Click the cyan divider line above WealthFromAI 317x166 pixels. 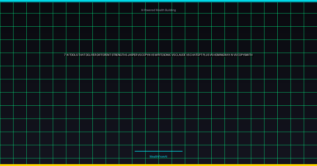pyautogui.click(x=158, y=151)
